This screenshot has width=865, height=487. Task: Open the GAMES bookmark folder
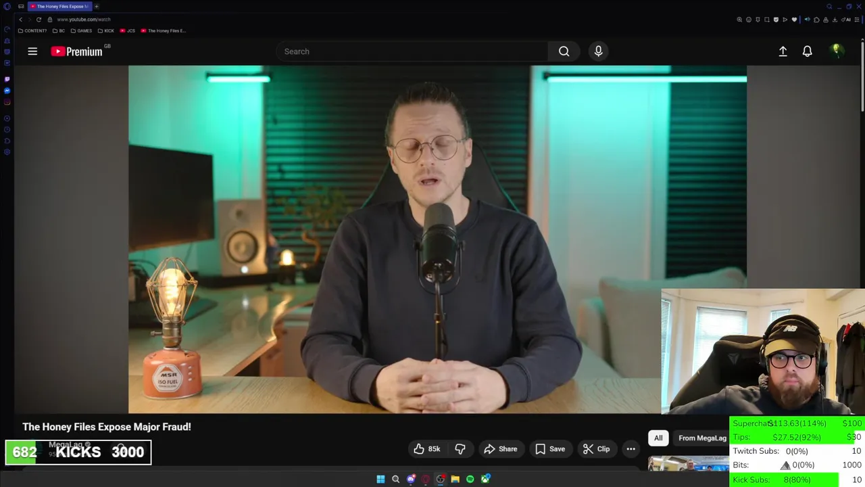tap(81, 30)
